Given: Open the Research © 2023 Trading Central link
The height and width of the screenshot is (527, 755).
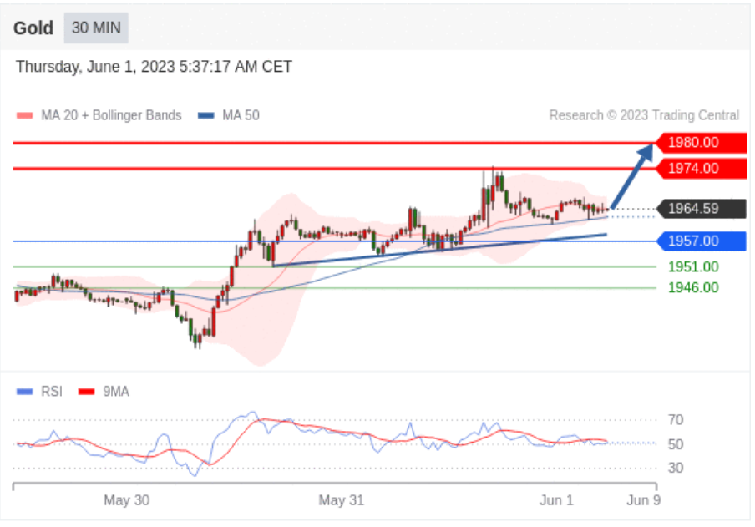Looking at the screenshot, I should point(644,115).
